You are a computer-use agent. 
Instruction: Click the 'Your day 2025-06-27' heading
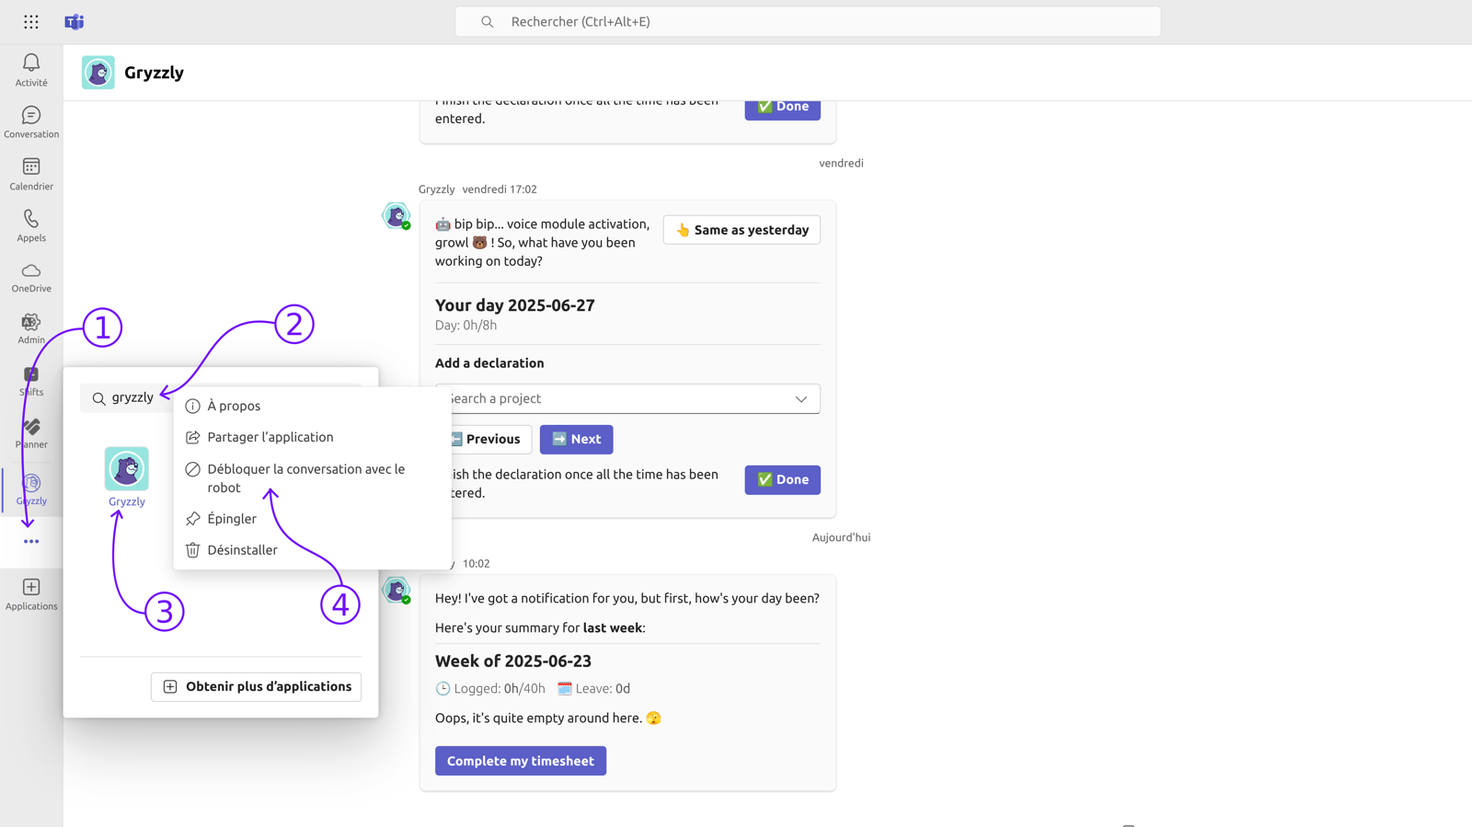(x=515, y=305)
